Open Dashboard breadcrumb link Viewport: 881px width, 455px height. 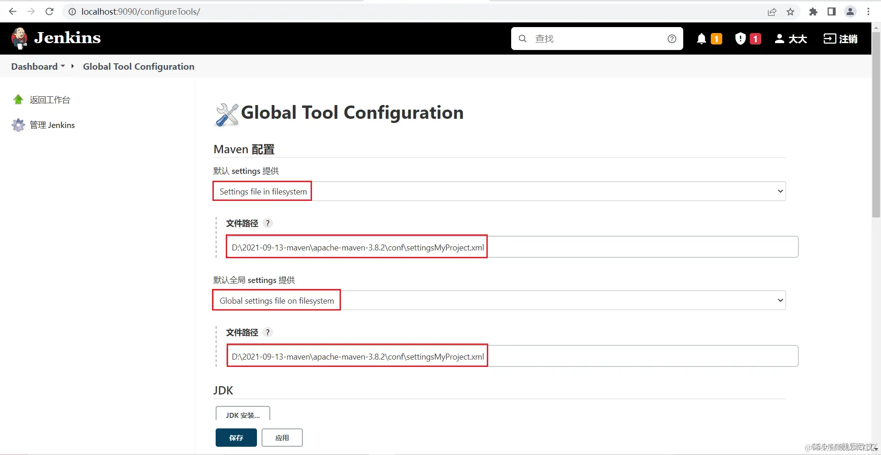[x=34, y=67]
